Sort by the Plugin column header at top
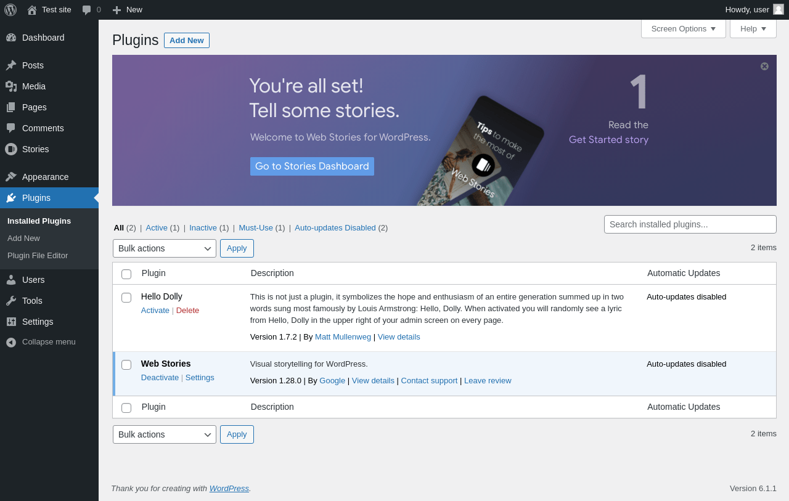The width and height of the screenshot is (789, 501). tap(153, 273)
